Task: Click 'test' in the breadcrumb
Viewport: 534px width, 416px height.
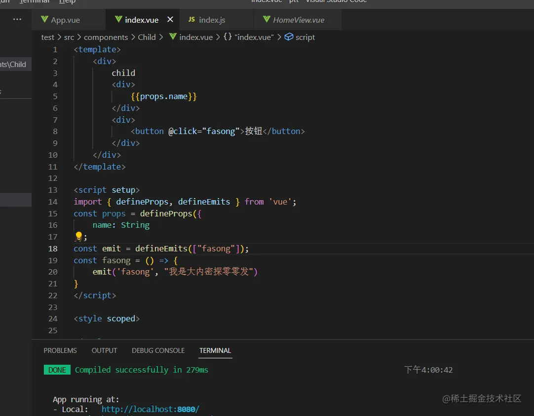Action: click(x=48, y=37)
